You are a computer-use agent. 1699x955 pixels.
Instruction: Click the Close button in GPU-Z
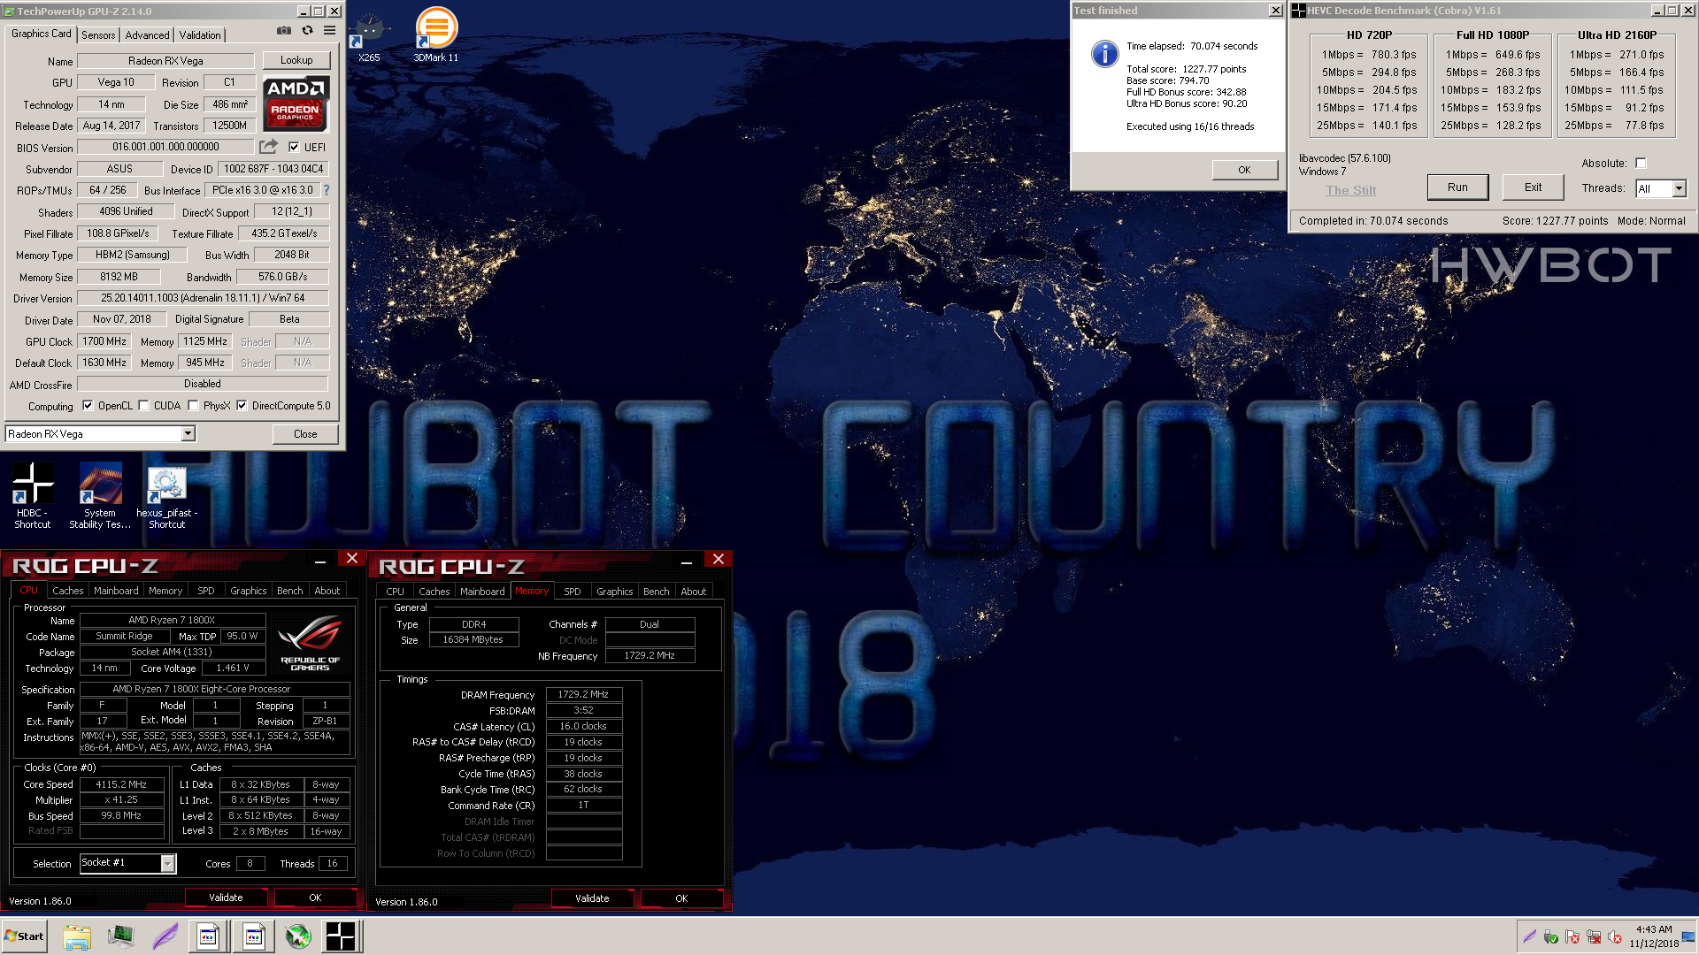coord(305,433)
